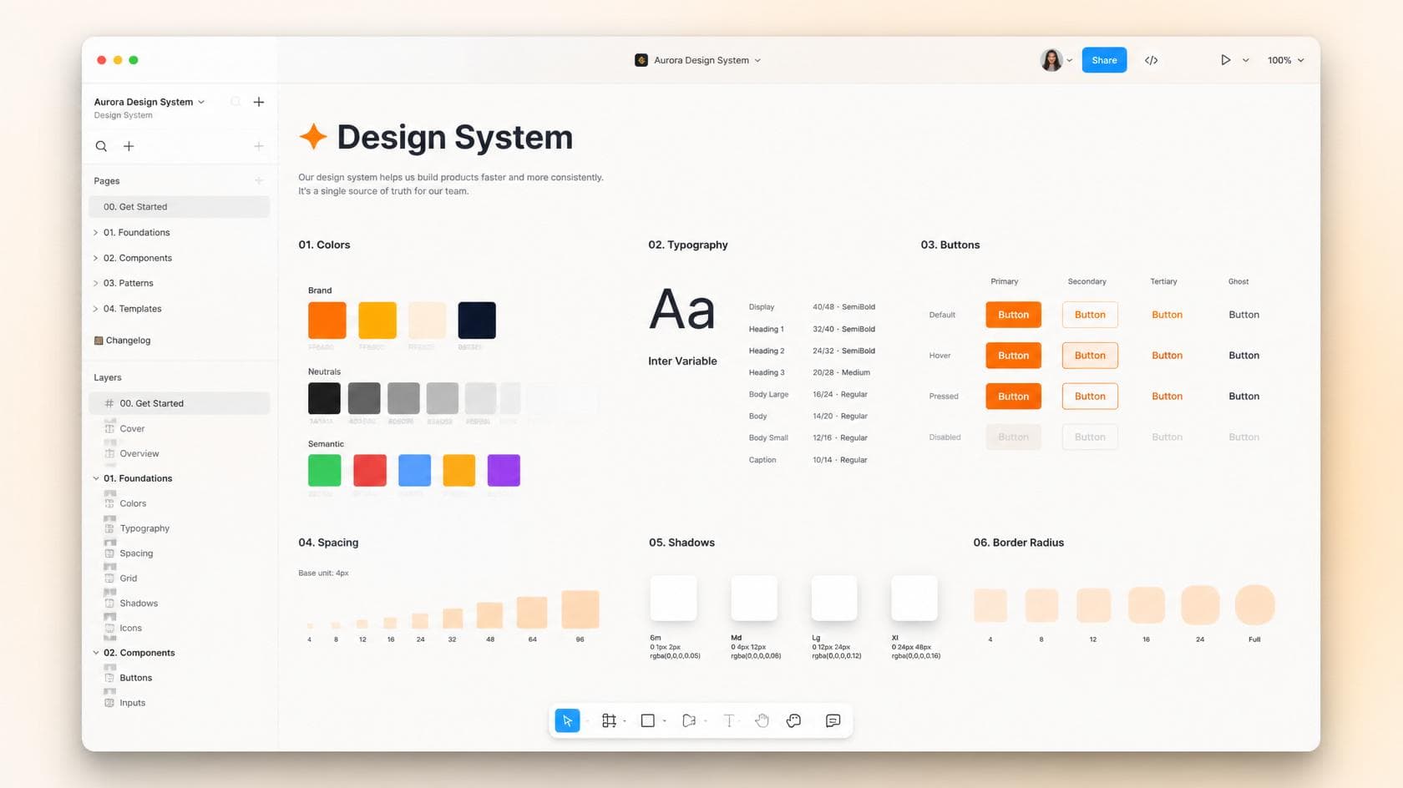Image resolution: width=1403 pixels, height=788 pixels.
Task: Click the green Semantic swatch
Action: pyautogui.click(x=324, y=471)
